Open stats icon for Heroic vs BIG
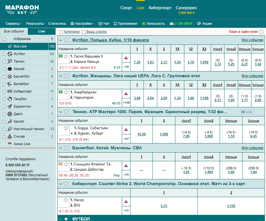This screenshot has width=266, height=221. coord(126,202)
